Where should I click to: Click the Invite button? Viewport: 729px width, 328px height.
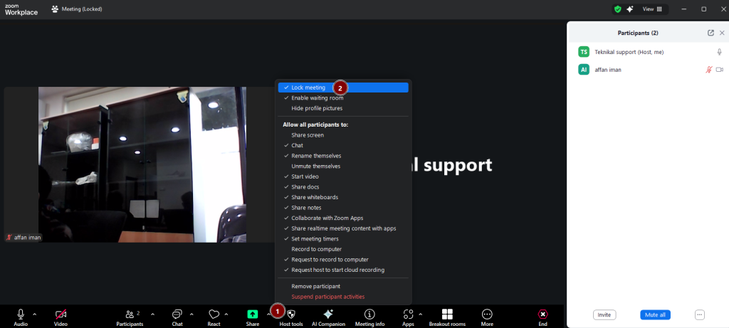tap(604, 314)
